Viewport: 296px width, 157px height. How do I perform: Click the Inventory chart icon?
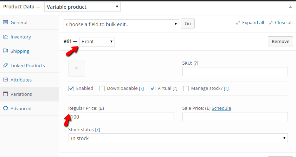[6, 37]
